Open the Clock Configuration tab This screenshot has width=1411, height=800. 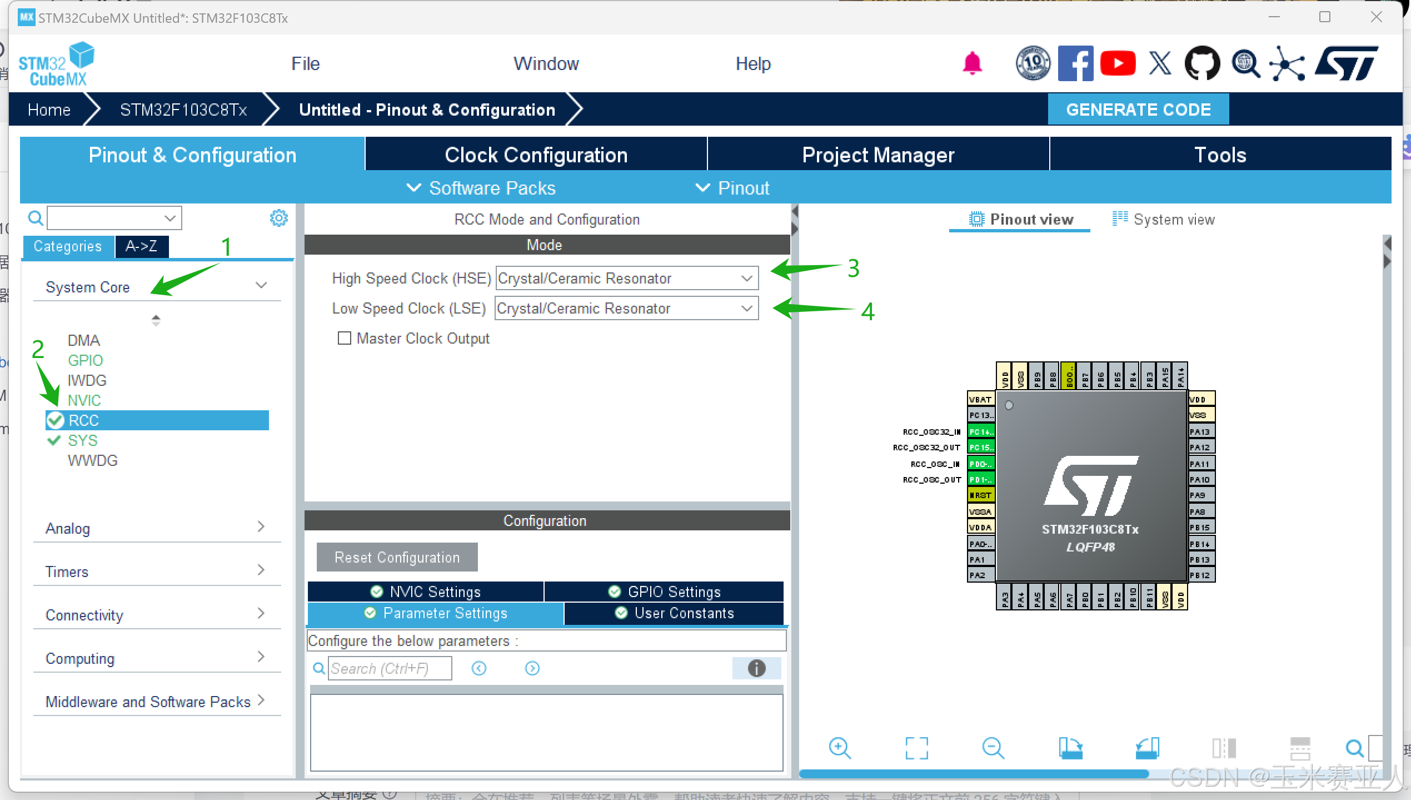536,155
